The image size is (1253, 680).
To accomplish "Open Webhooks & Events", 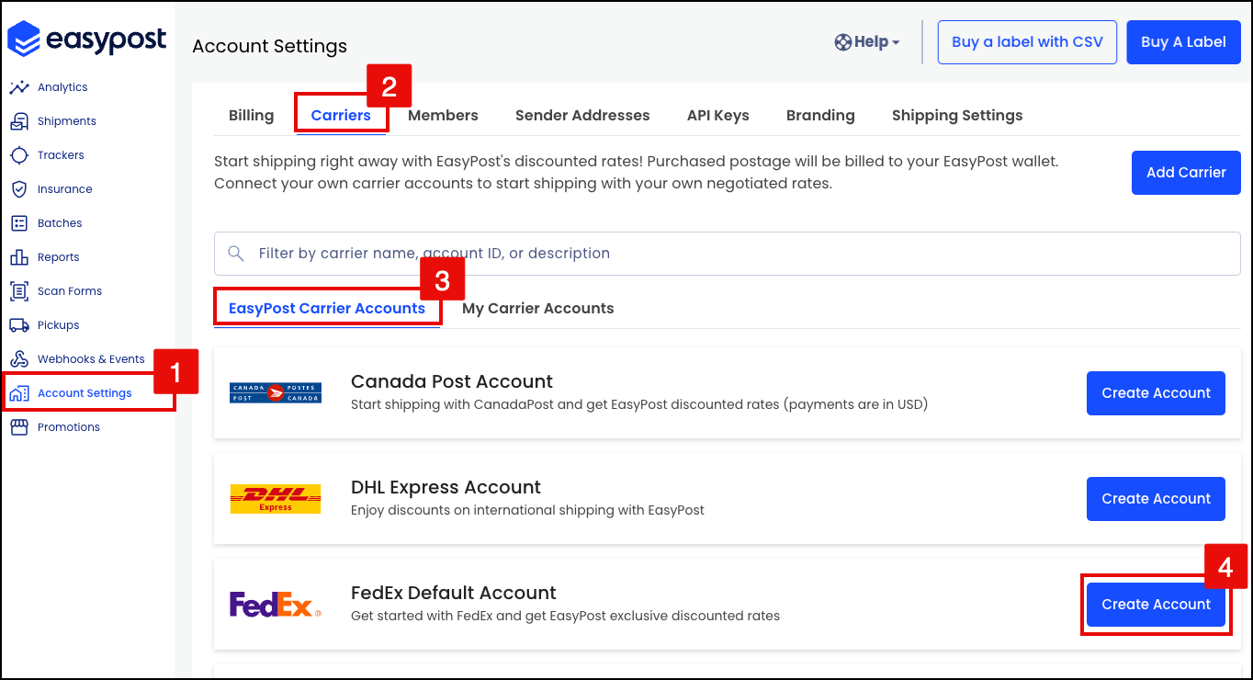I will [x=91, y=359].
